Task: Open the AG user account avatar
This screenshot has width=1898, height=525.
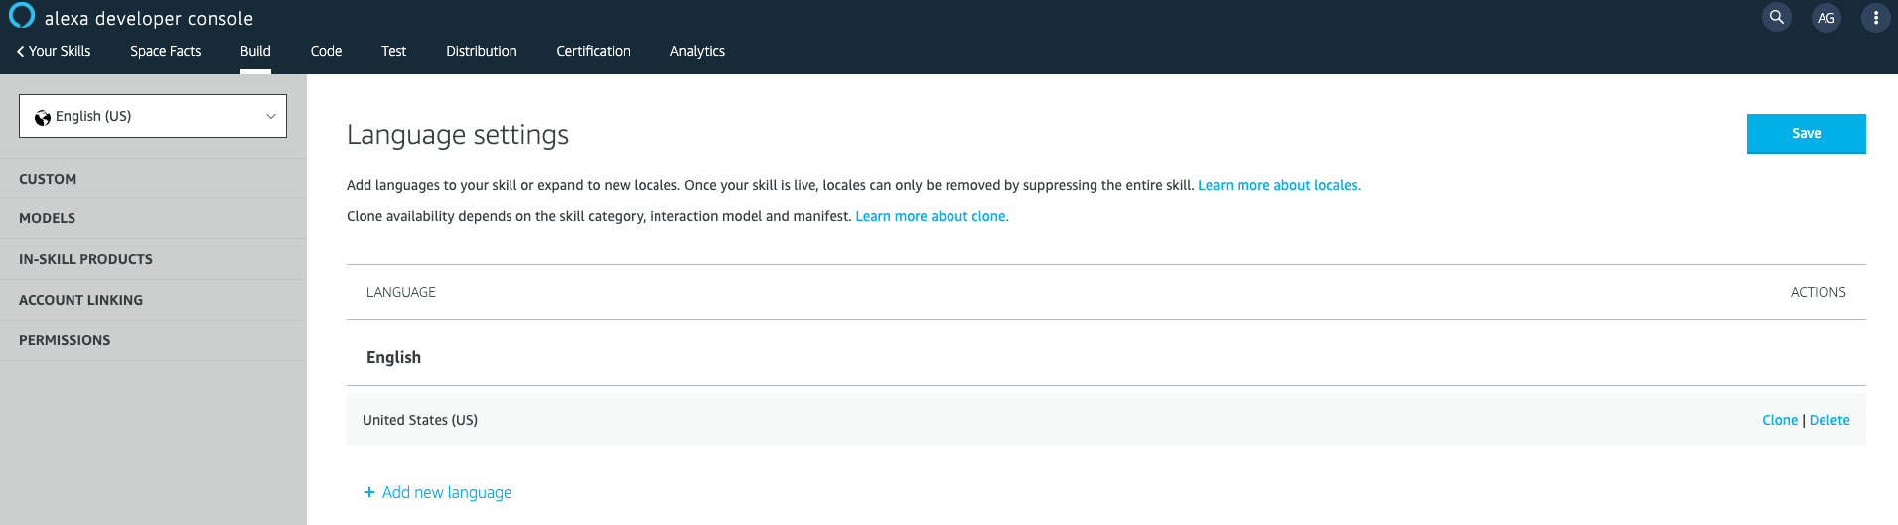Action: [1825, 18]
